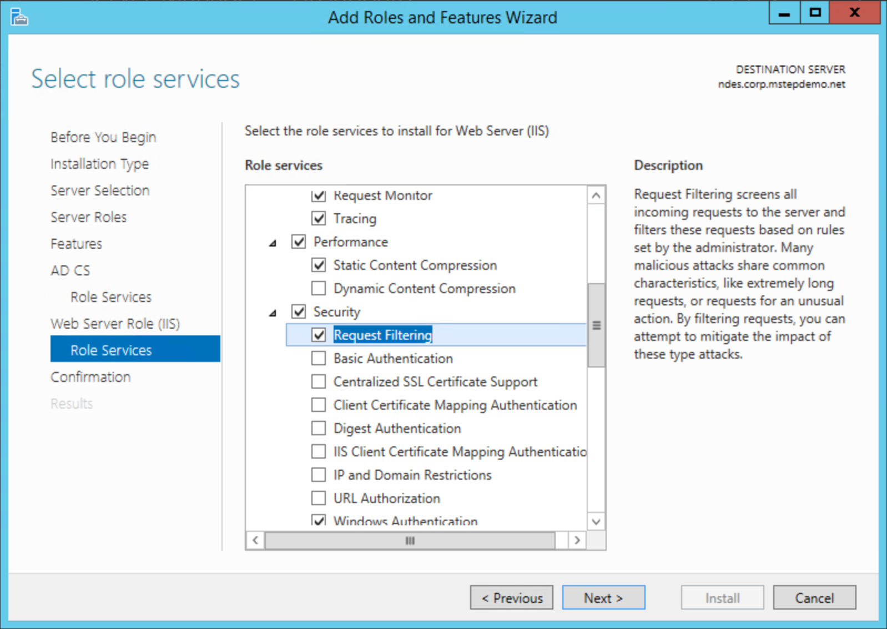Select the Performance label

pos(351,242)
